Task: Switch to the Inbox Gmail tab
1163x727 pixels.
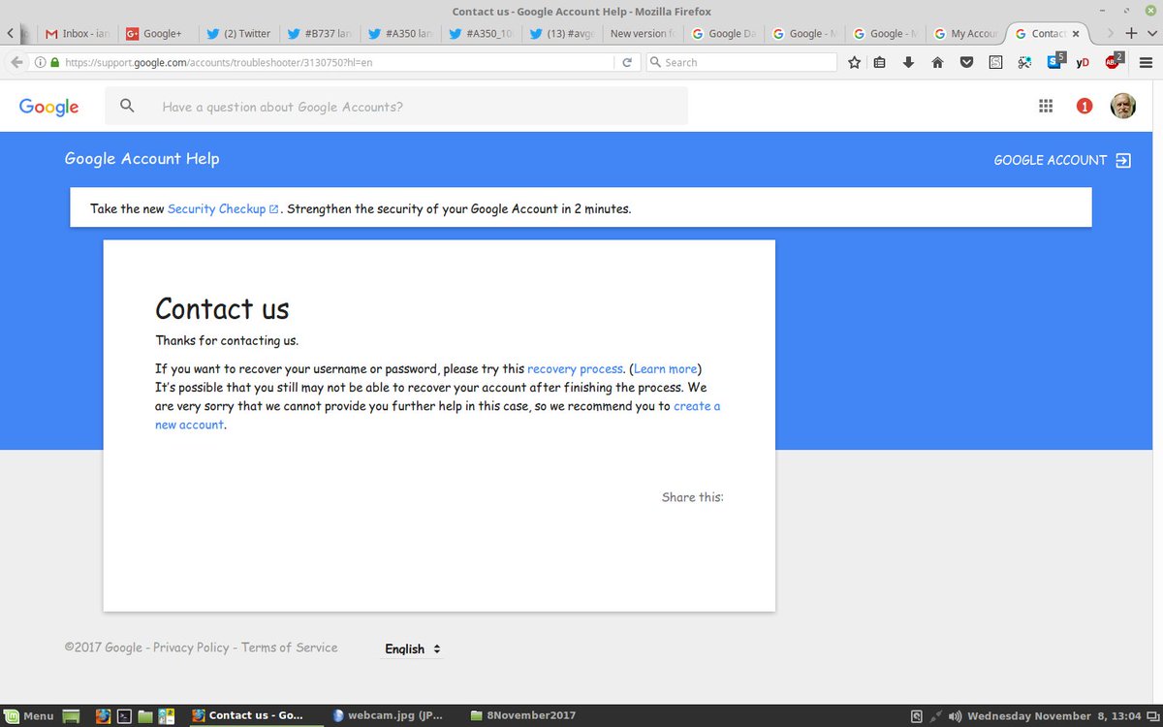Action: pos(78,33)
